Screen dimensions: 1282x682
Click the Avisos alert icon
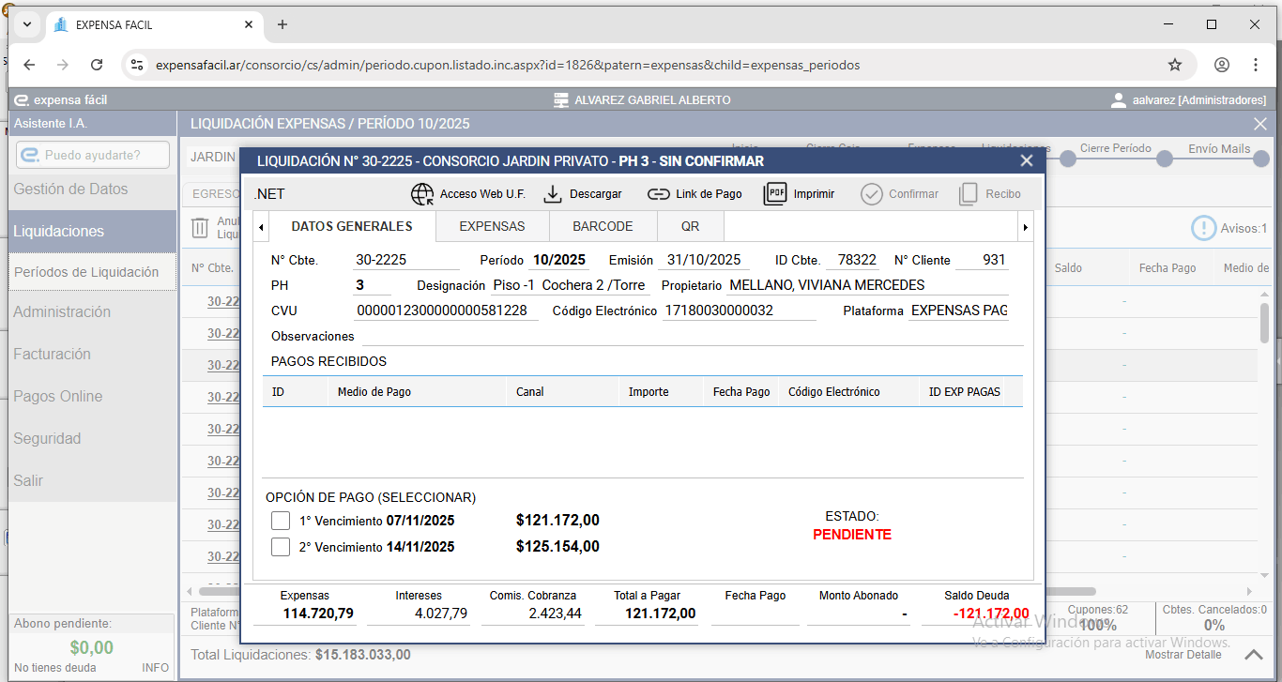pyautogui.click(x=1203, y=228)
